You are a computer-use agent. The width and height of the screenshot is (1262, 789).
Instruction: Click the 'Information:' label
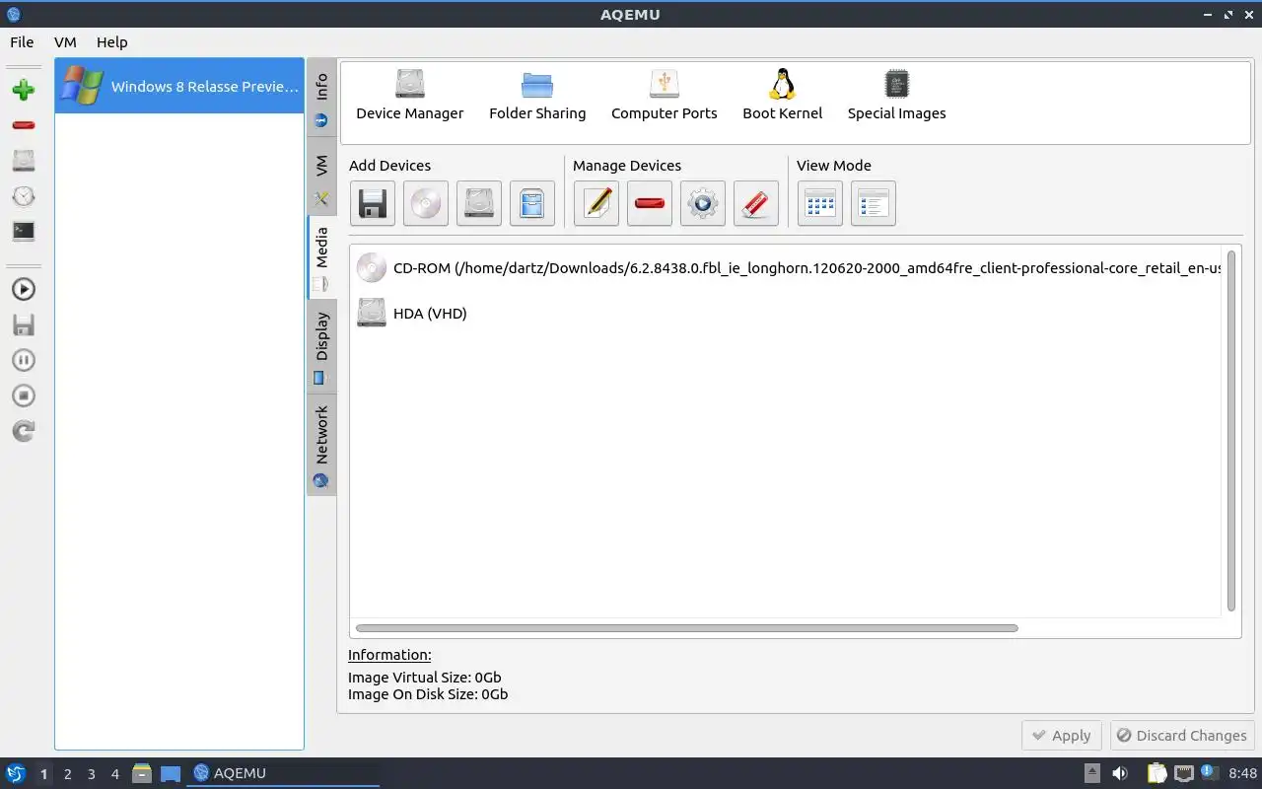389,655
